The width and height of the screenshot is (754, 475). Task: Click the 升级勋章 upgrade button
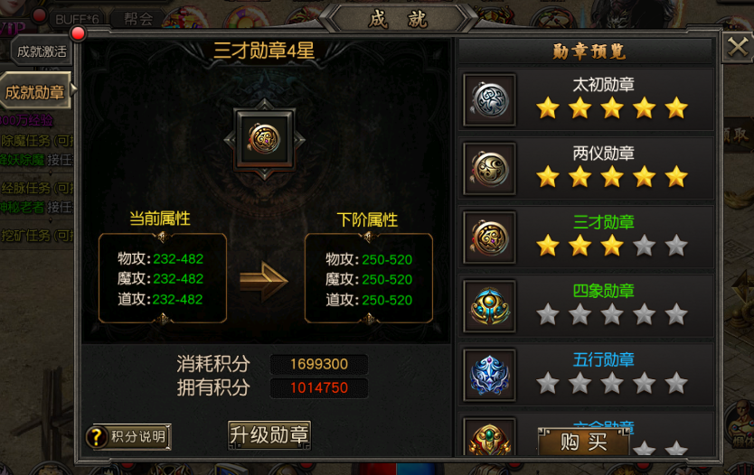(x=269, y=435)
